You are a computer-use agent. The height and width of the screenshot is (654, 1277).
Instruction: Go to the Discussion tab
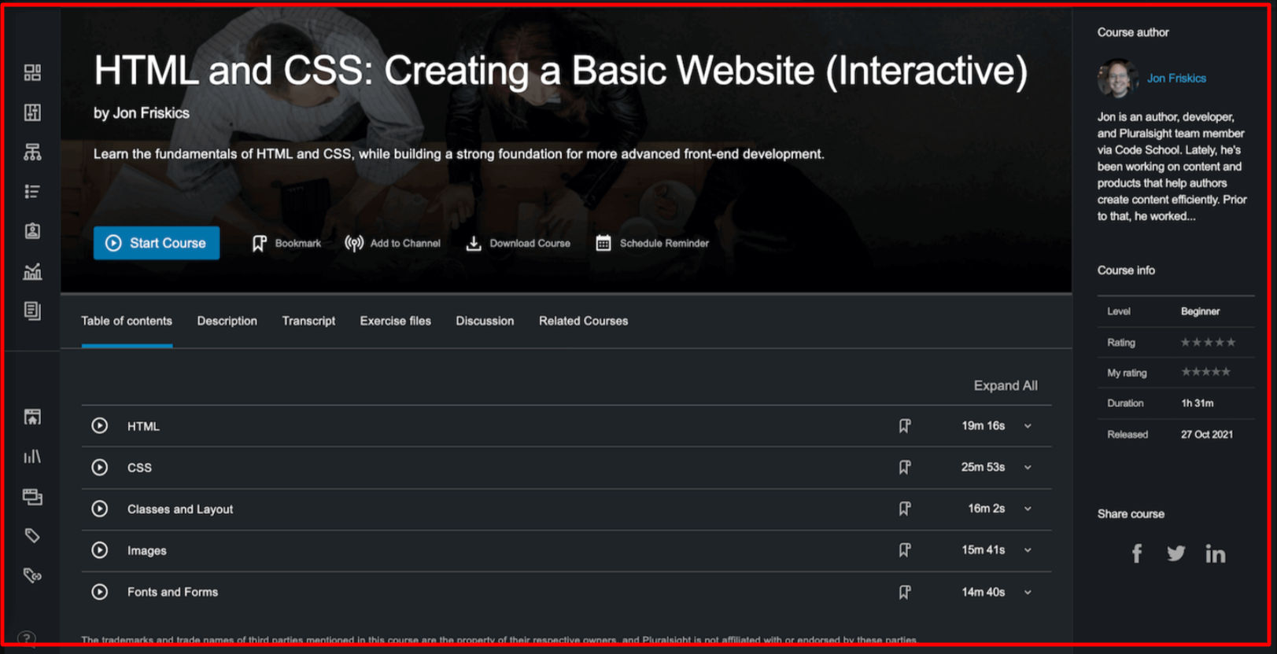[485, 321]
